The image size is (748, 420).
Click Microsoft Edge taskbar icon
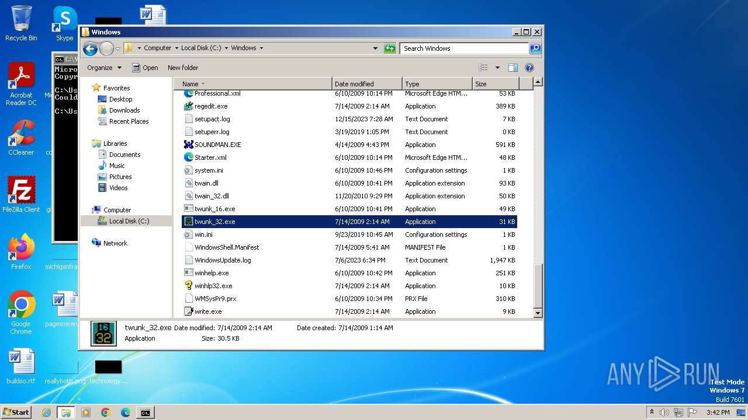click(126, 412)
